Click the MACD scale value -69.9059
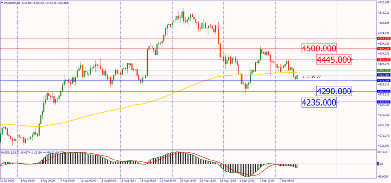 (383, 176)
